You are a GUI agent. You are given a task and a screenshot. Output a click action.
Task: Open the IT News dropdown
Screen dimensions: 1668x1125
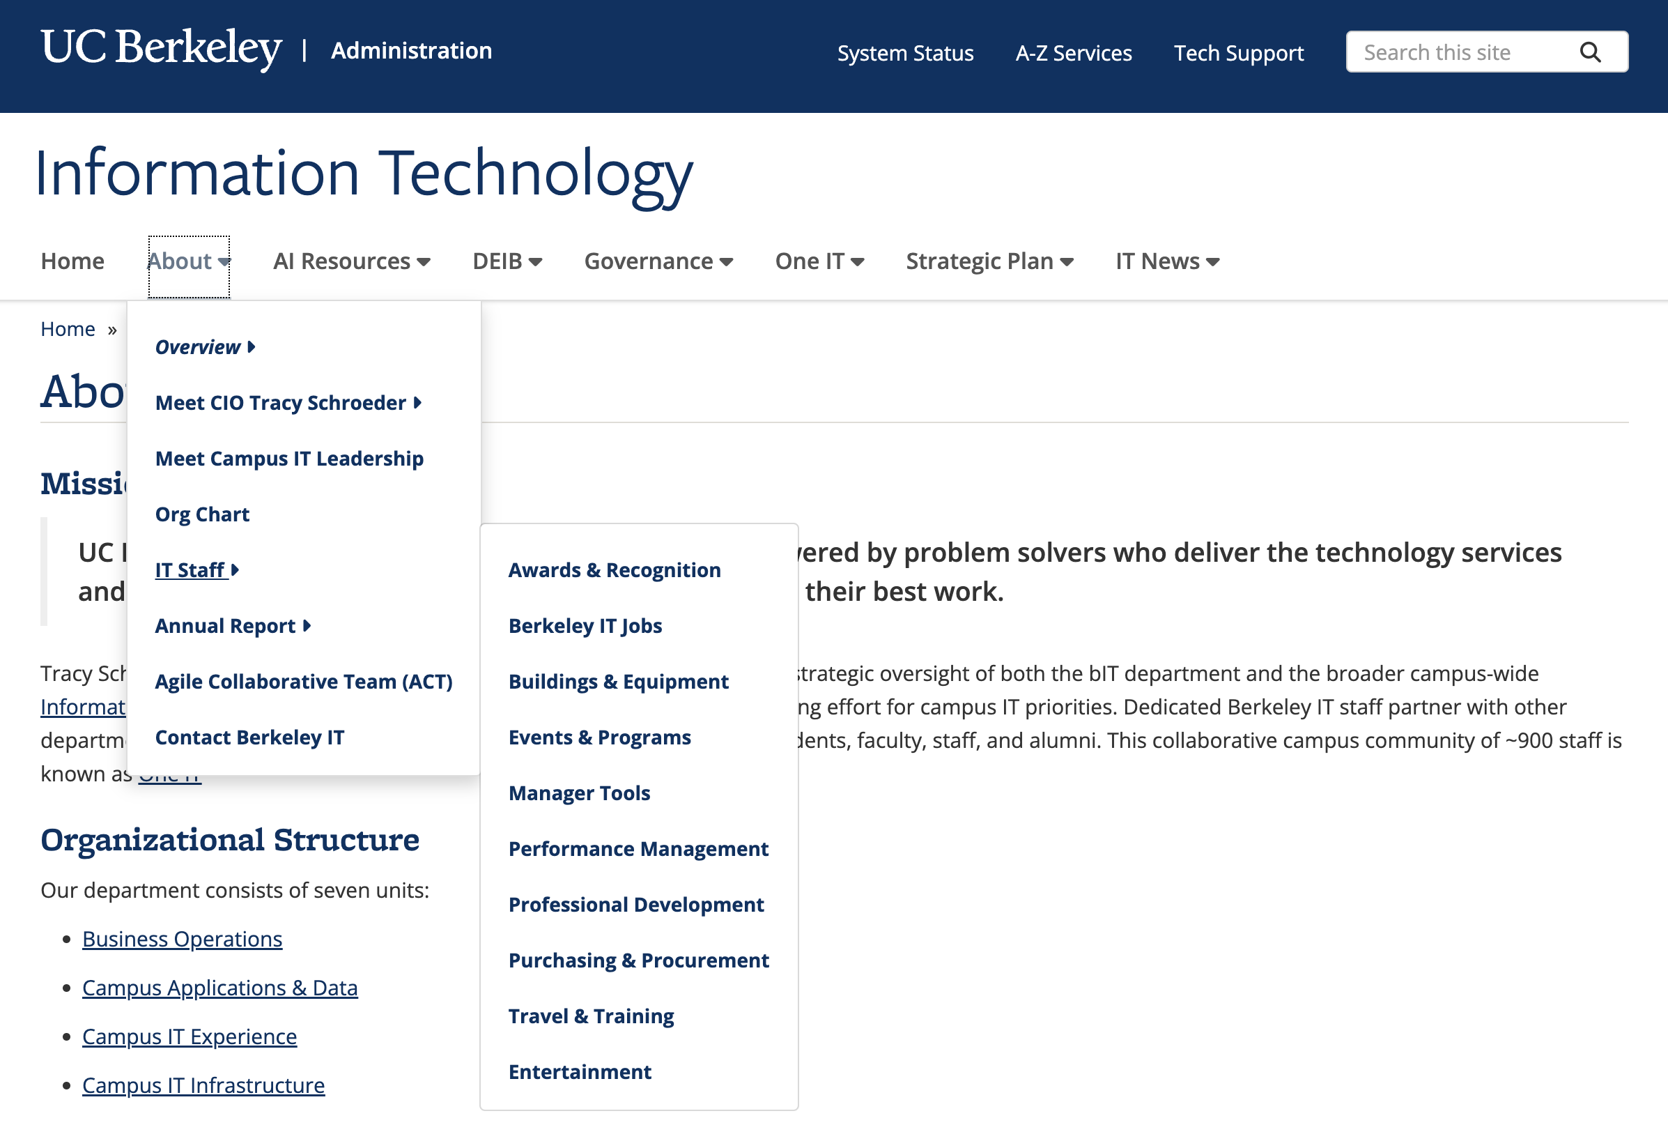point(1167,261)
